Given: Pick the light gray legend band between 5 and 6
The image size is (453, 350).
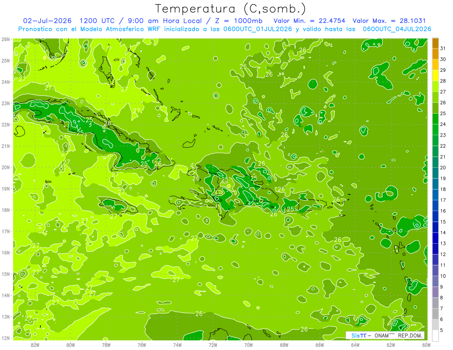Looking at the screenshot, I should [x=435, y=325].
